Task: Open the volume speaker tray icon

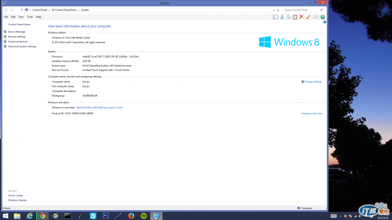Action: coord(360,216)
